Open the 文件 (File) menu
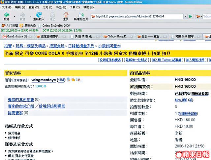This screenshot has height=160, width=211. pyautogui.click(x=6, y=7)
